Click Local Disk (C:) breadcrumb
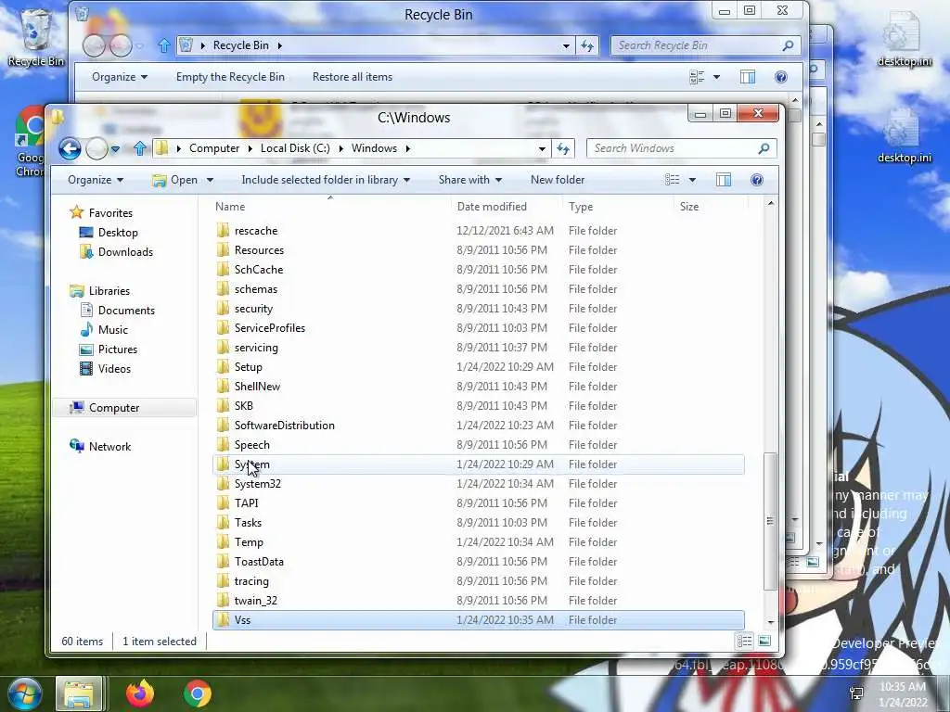This screenshot has height=712, width=950. (296, 148)
